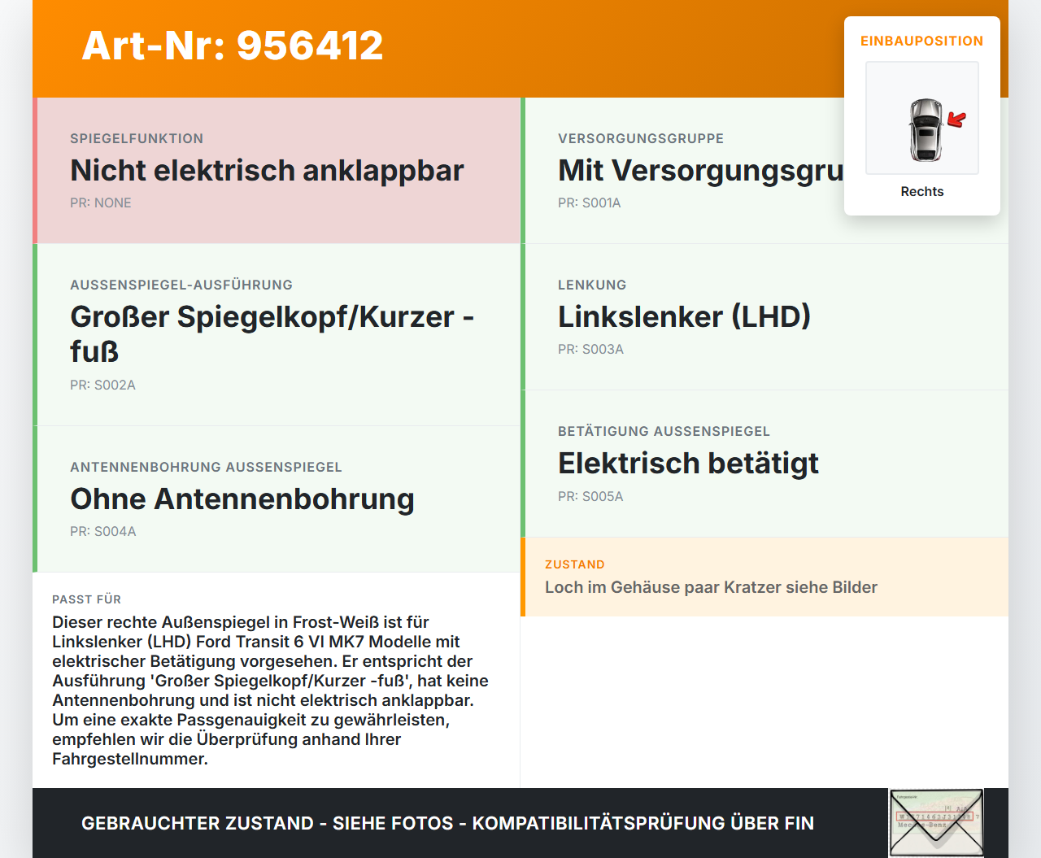
Task: Click the orange Zustand warning stripe
Action: tap(524, 577)
